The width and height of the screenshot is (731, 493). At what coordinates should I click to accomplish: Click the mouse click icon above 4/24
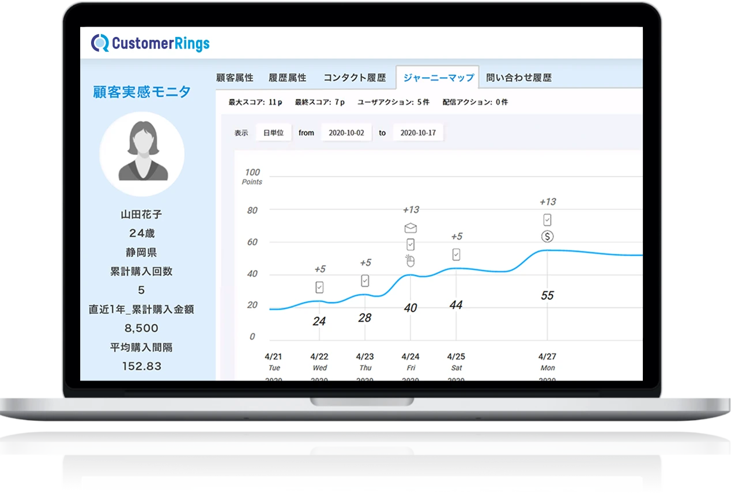click(410, 261)
